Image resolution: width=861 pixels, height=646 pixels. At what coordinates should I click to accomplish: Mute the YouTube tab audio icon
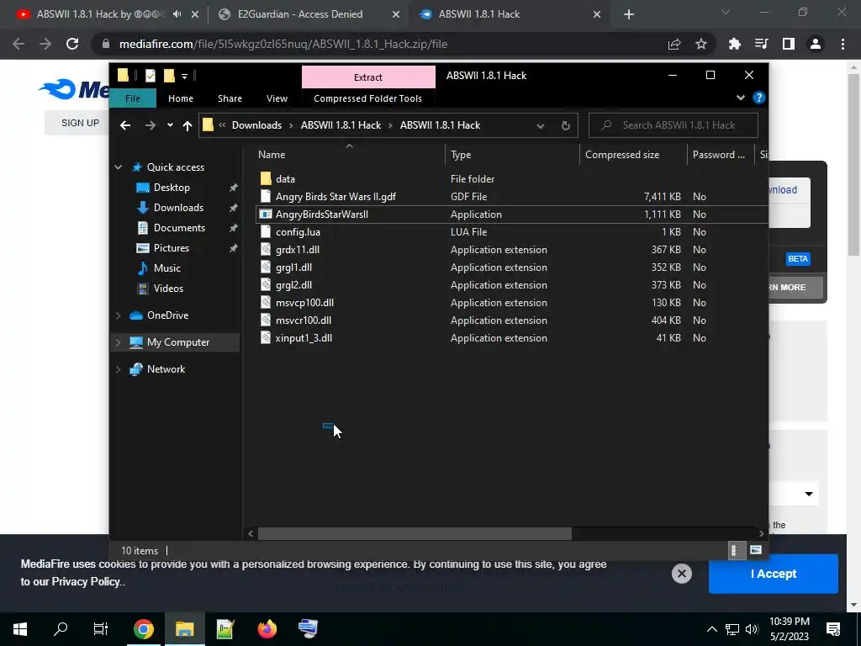pos(177,14)
